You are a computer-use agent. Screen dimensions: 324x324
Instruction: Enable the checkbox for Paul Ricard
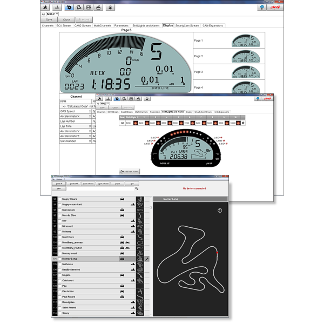tap(59, 296)
